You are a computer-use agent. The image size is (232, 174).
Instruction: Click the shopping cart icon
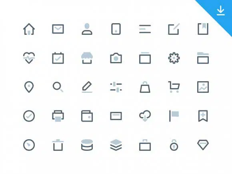174,87
